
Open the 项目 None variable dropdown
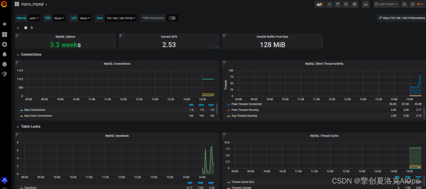(x=59, y=18)
